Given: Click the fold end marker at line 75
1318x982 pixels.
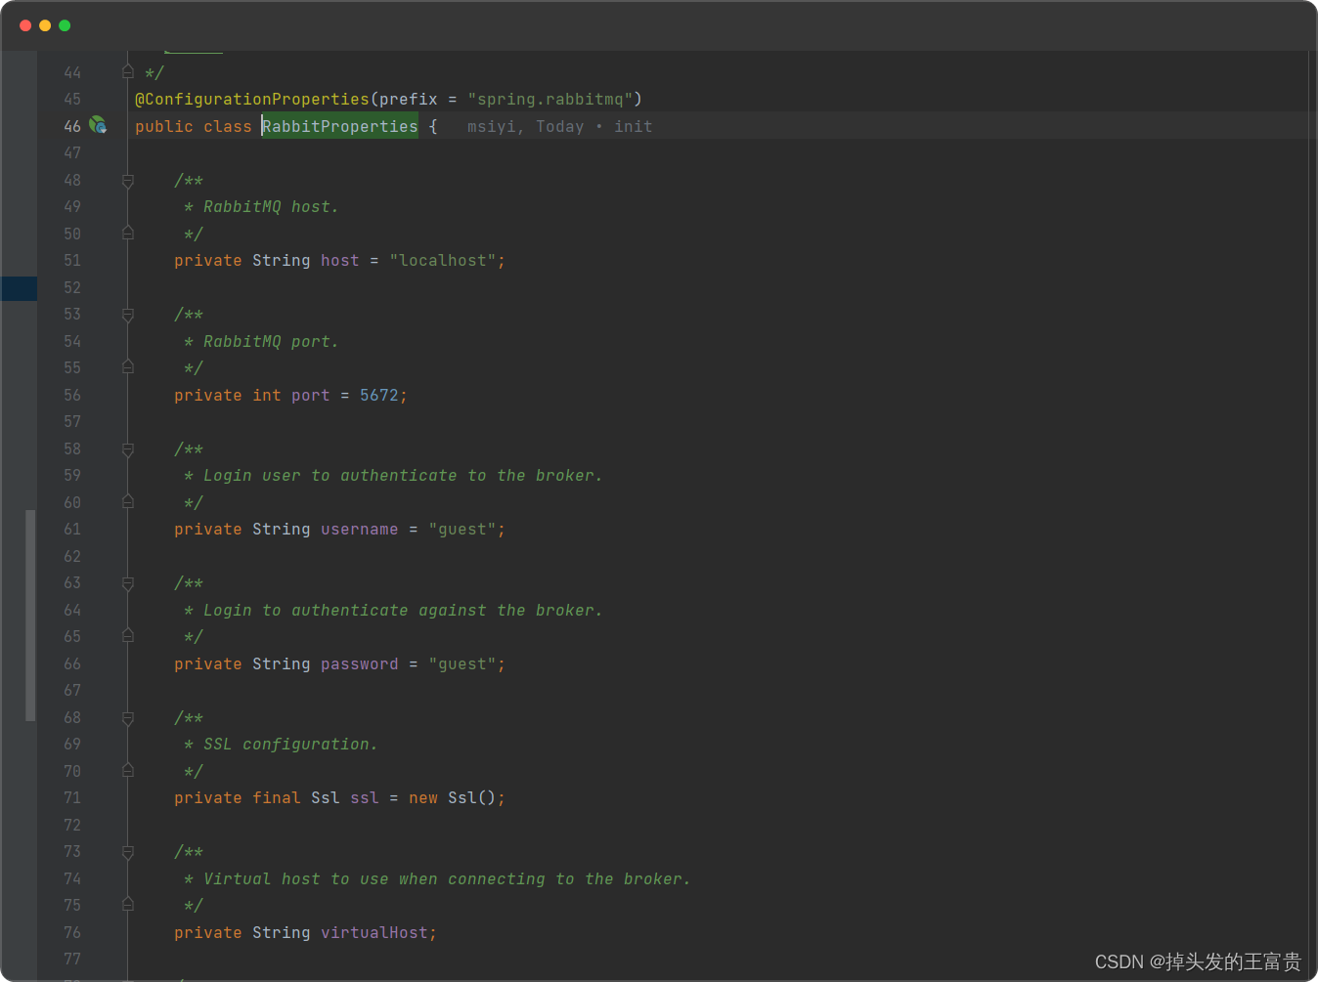Looking at the screenshot, I should point(128,904).
